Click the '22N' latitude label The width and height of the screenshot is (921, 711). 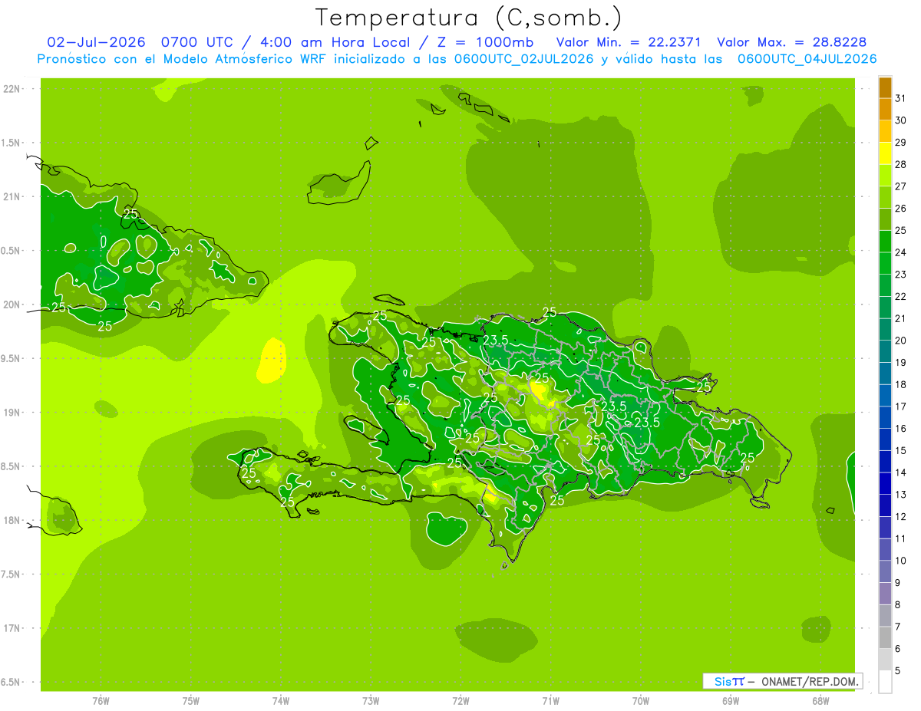12,89
